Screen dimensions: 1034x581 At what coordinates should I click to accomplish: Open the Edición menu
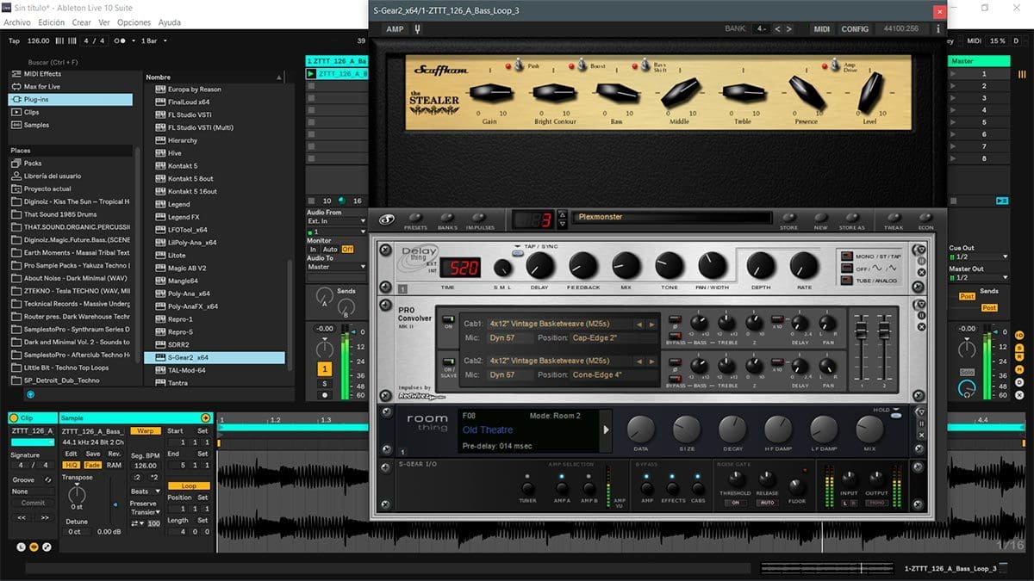click(x=52, y=22)
